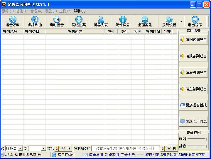View 硬件信息 hardware information

tap(123, 21)
